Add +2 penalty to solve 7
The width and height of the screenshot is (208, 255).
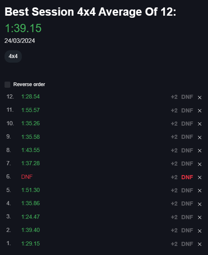coord(174,164)
